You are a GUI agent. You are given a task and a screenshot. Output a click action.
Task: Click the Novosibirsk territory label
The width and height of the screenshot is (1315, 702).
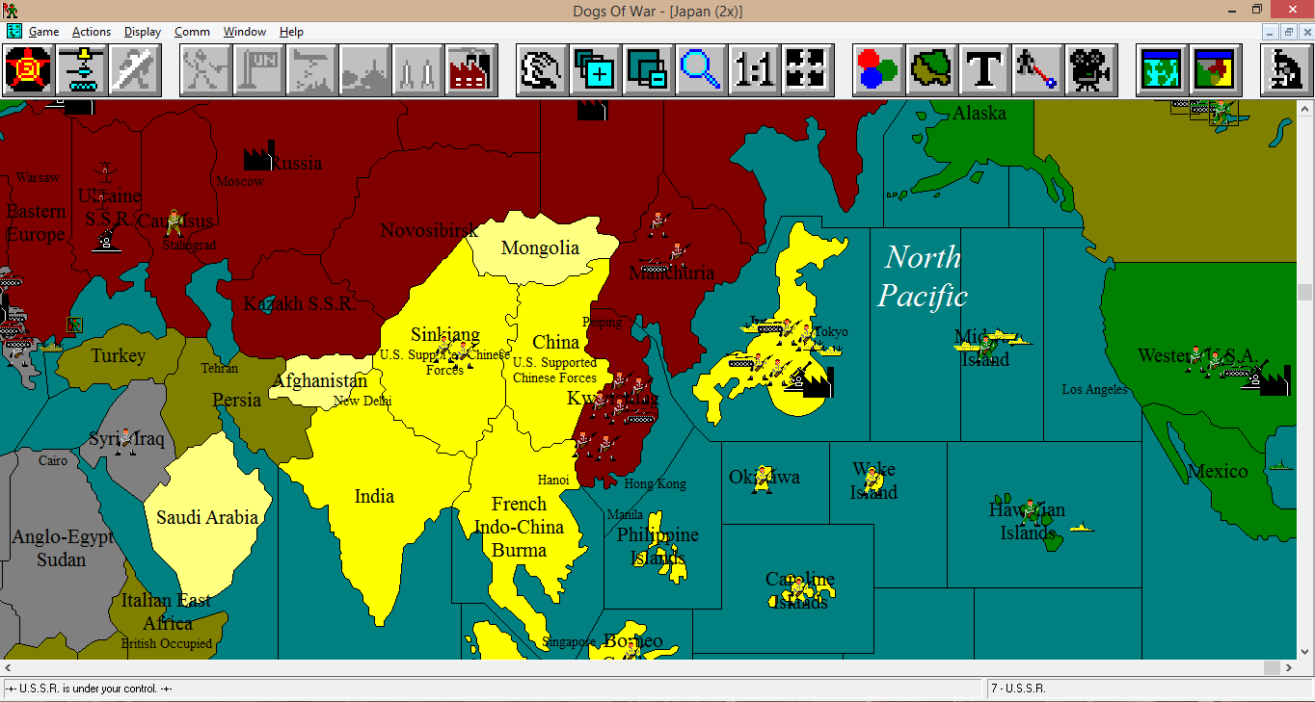[429, 230]
